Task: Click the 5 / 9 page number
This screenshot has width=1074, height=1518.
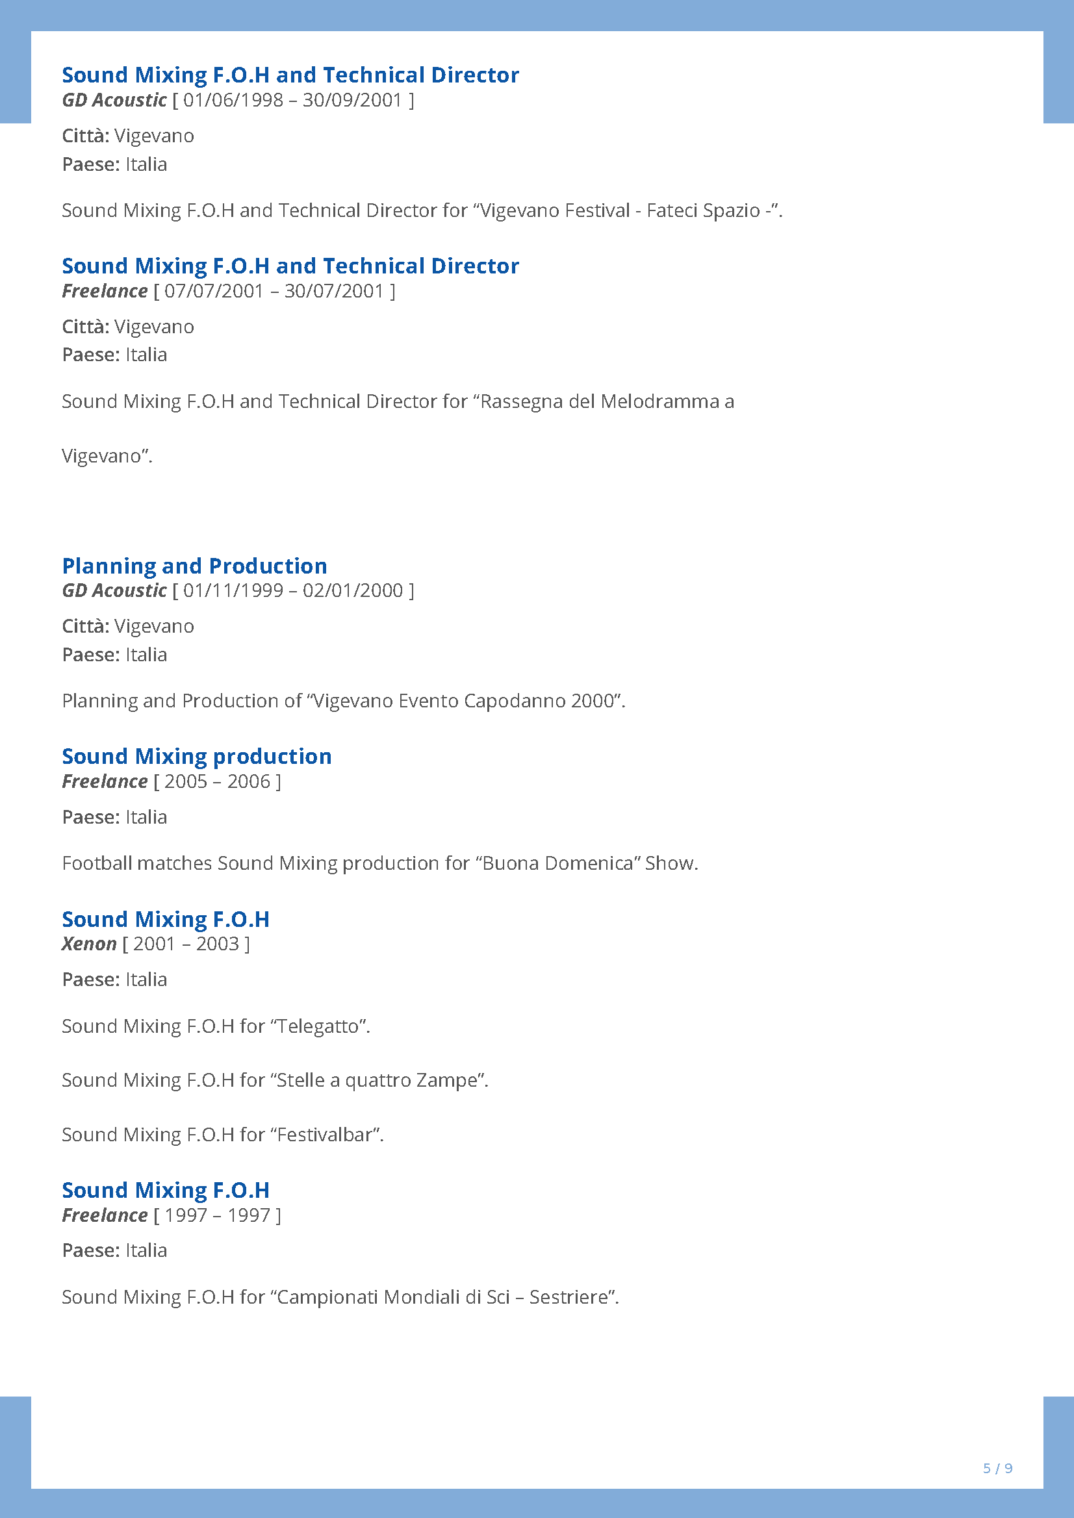Action: coord(997,1469)
